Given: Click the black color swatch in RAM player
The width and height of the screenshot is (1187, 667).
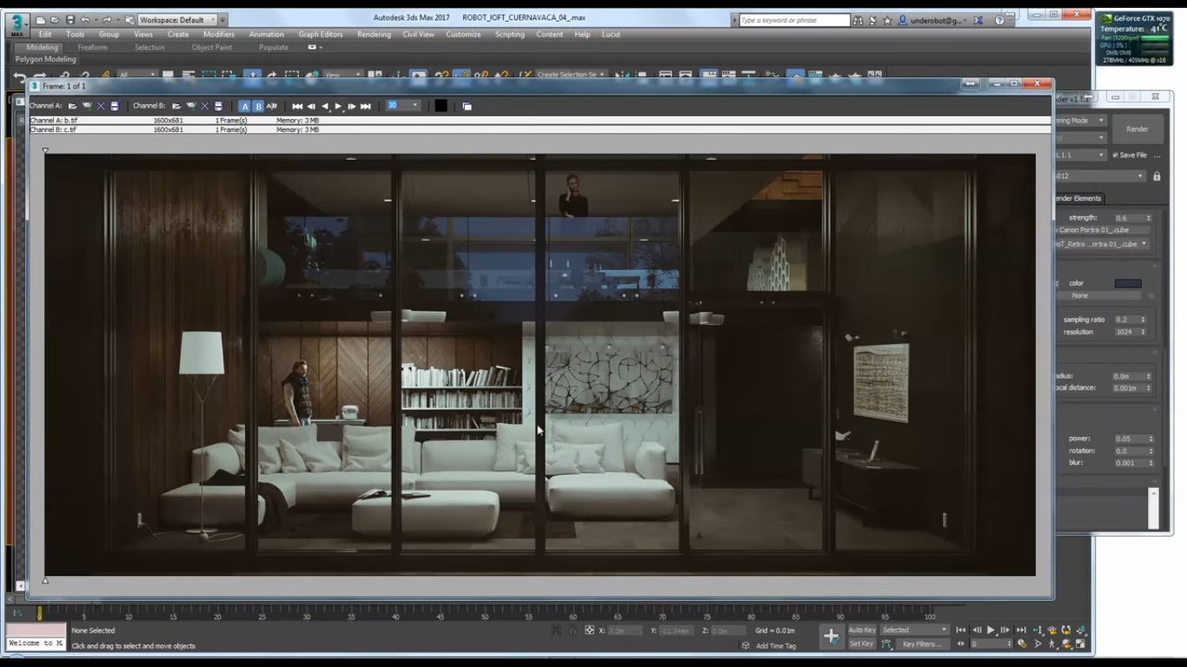Looking at the screenshot, I should click(x=441, y=106).
